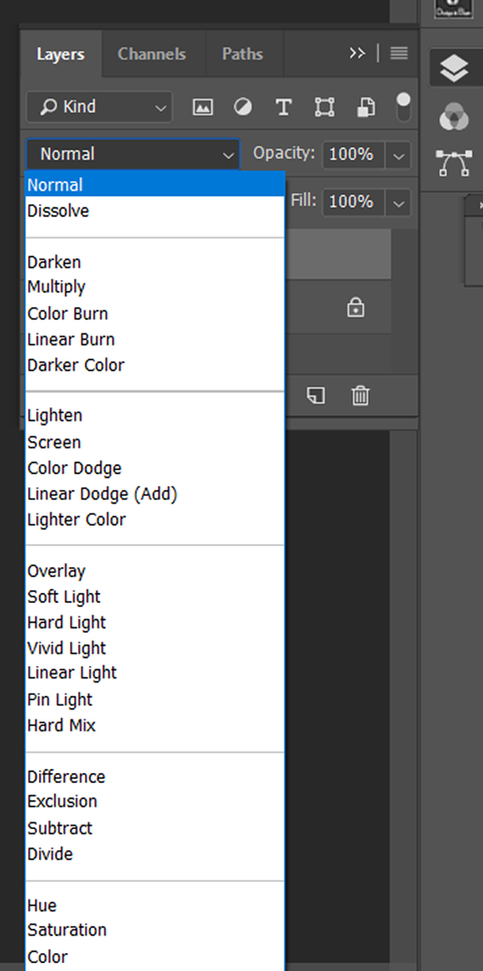Delete layer using the trash icon
The width and height of the screenshot is (483, 971).
click(x=360, y=395)
